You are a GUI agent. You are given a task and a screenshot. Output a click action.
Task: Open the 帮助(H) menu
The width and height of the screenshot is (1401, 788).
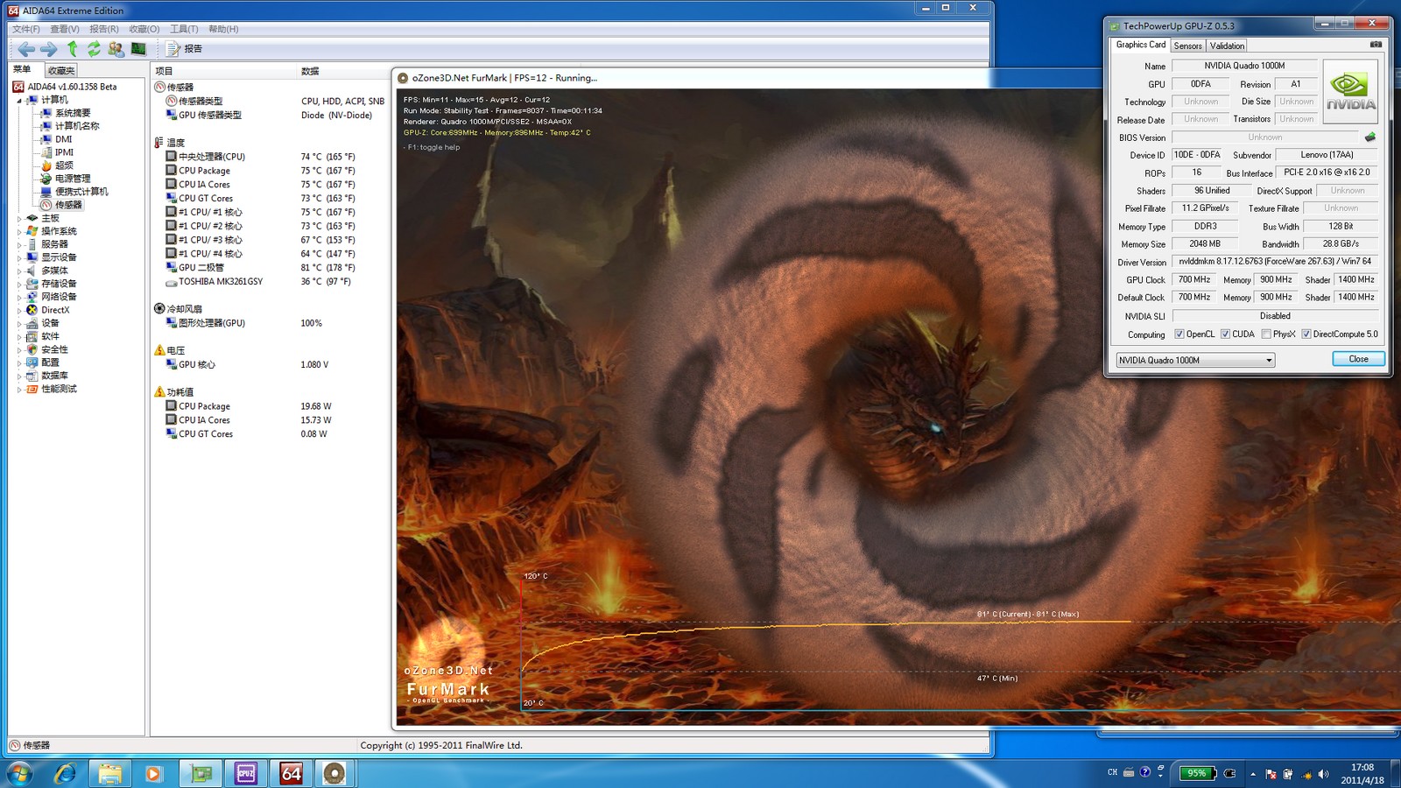point(223,29)
